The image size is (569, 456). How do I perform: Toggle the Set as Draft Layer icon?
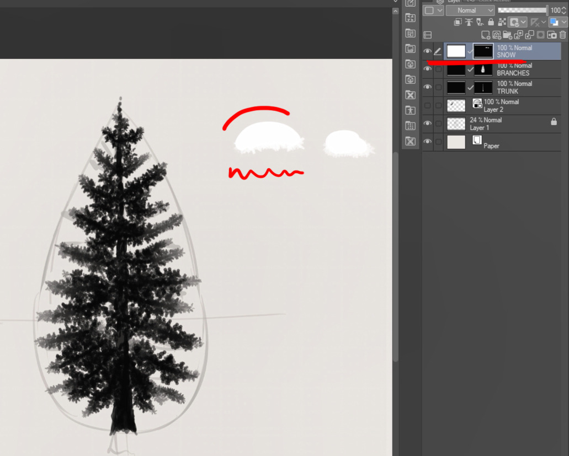coord(480,22)
